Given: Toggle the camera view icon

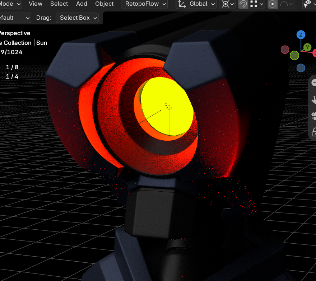Looking at the screenshot, I should tap(313, 116).
